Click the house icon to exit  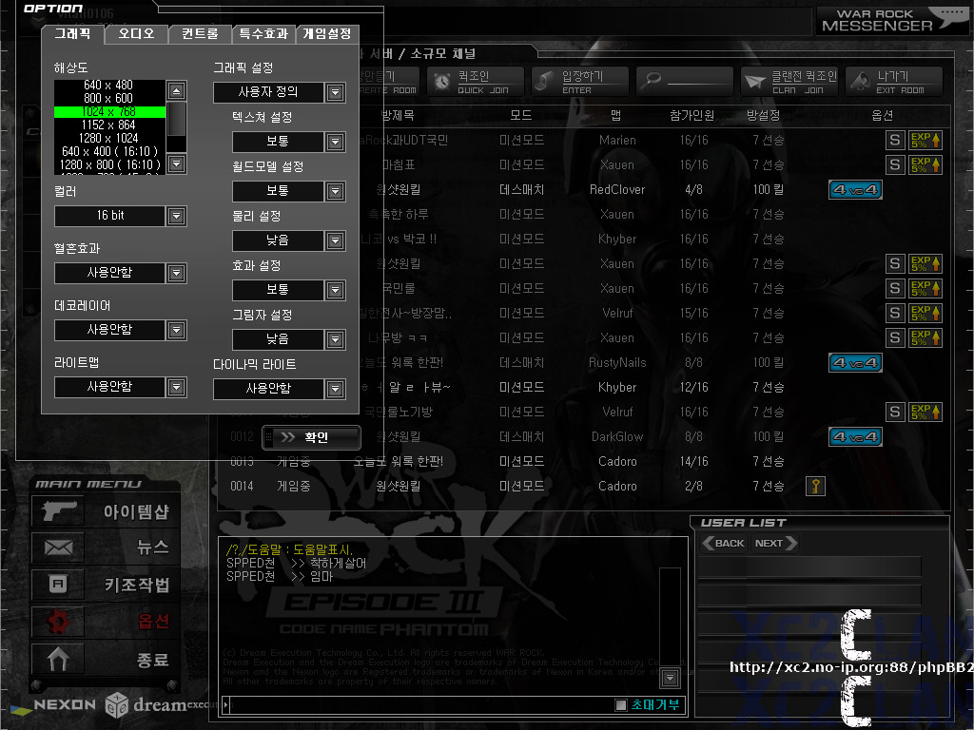pyautogui.click(x=58, y=658)
